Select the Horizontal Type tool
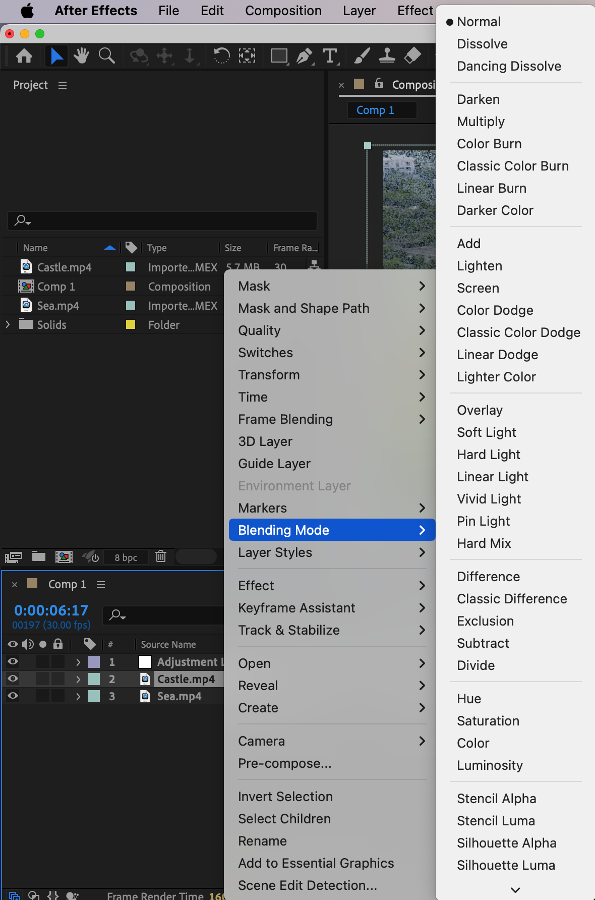 330,55
